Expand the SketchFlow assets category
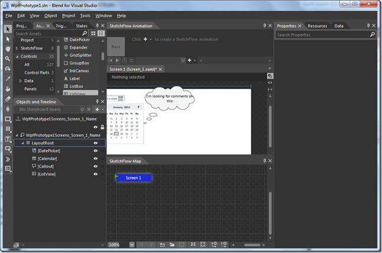This screenshot has width=382, height=253. click(17, 48)
